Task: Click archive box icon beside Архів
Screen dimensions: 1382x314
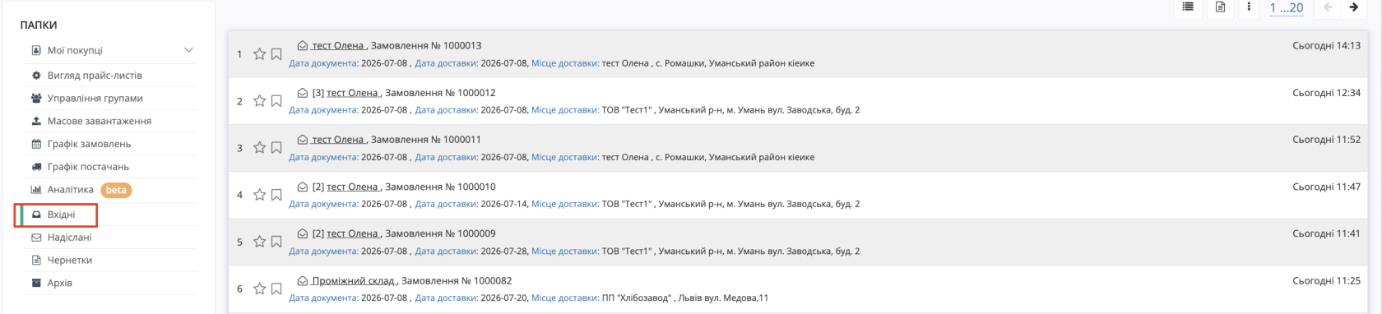Action: click(x=36, y=284)
